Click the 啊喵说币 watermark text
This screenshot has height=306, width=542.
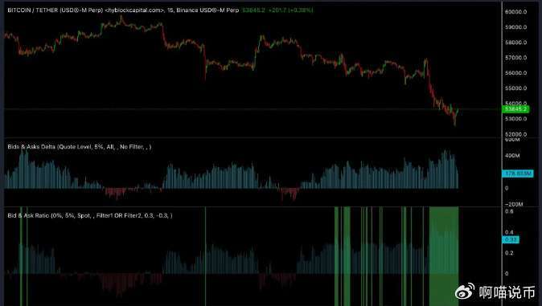point(507,292)
